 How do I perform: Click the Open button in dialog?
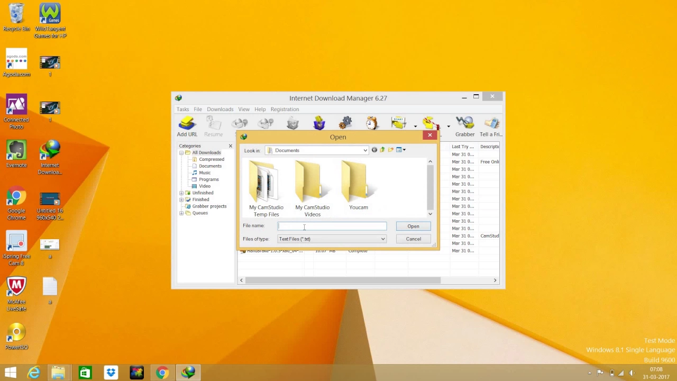[x=413, y=226]
